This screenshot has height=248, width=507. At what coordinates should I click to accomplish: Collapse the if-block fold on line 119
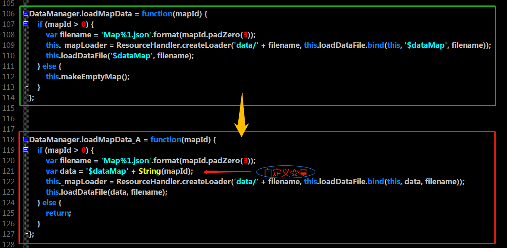point(26,150)
